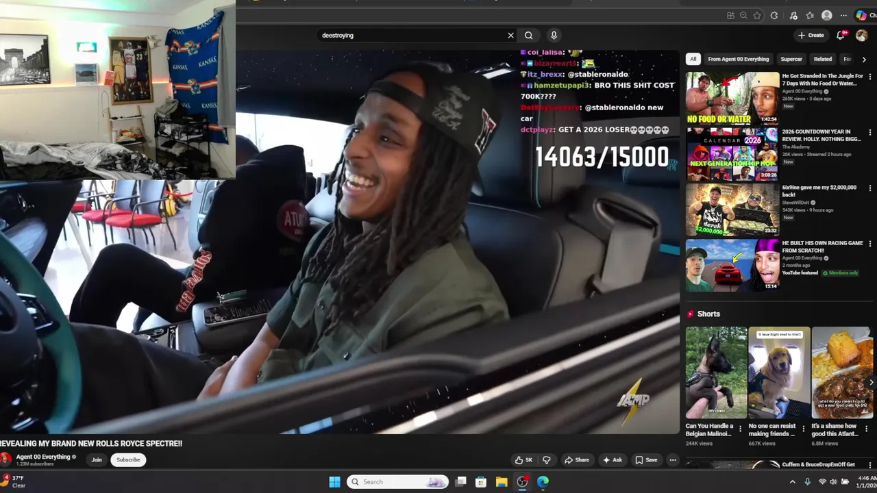Open the Windows Start menu
This screenshot has height=493, width=877.
334,482
